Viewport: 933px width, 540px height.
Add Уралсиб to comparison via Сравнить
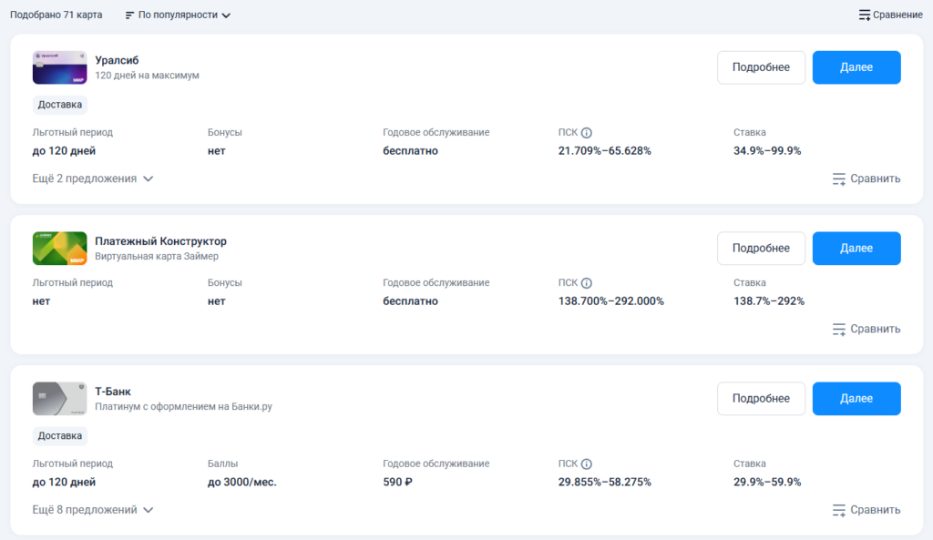pos(866,178)
